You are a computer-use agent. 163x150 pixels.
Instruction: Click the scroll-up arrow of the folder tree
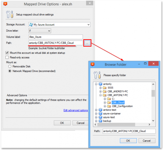click(153, 84)
